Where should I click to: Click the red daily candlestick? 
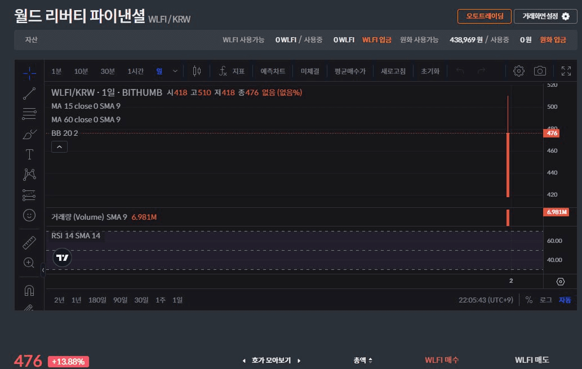(508, 165)
